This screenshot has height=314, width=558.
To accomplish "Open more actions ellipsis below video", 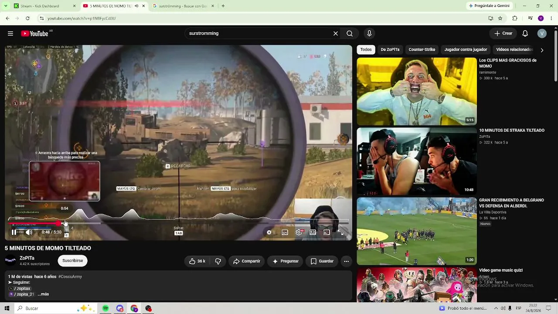I will pos(346,261).
